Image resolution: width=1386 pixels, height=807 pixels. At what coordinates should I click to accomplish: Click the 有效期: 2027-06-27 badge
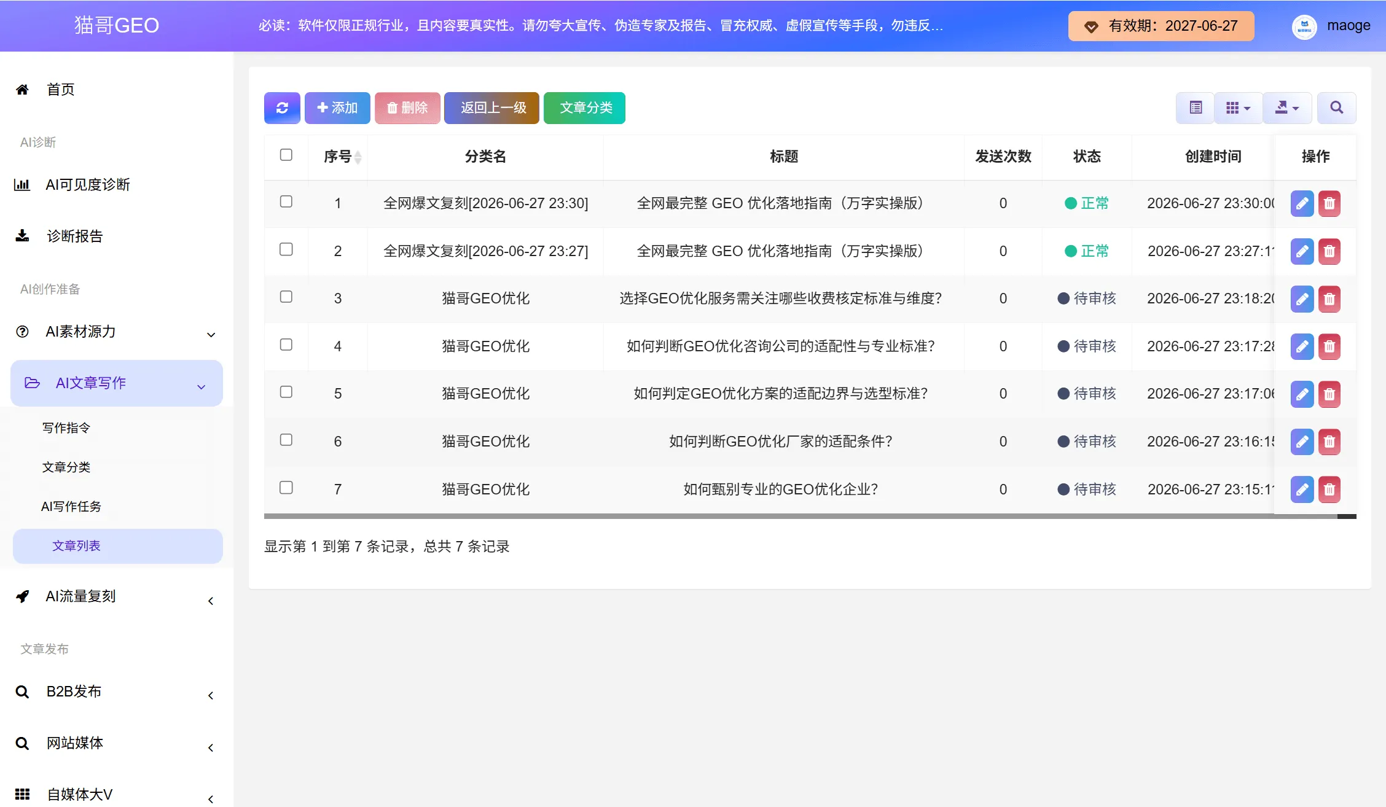click(1161, 26)
